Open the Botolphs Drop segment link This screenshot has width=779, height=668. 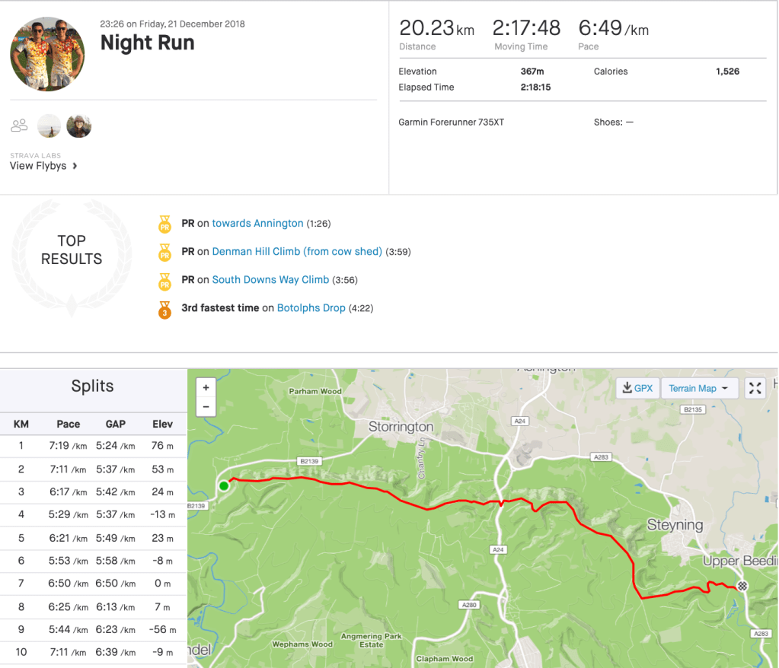[311, 308]
